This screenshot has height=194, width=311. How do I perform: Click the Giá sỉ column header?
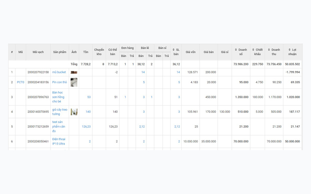[225, 52]
